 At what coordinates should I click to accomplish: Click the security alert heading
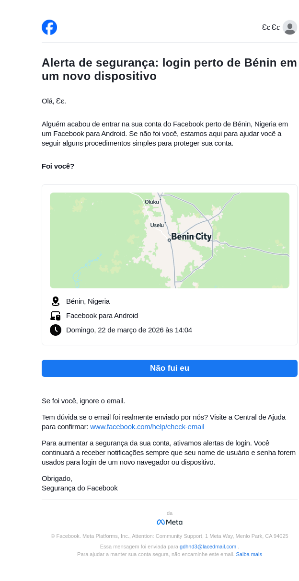pos(169,69)
